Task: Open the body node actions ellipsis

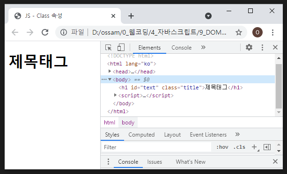Action: click(104, 80)
